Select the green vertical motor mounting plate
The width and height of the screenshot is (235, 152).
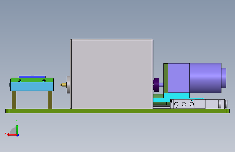click(166, 78)
